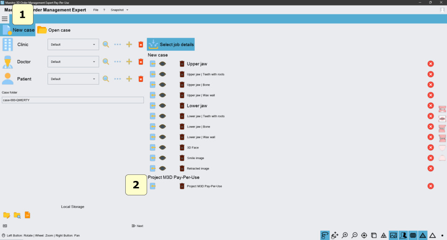The height and width of the screenshot is (240, 447).
Task: Delete the selected patient
Action: tap(141, 79)
